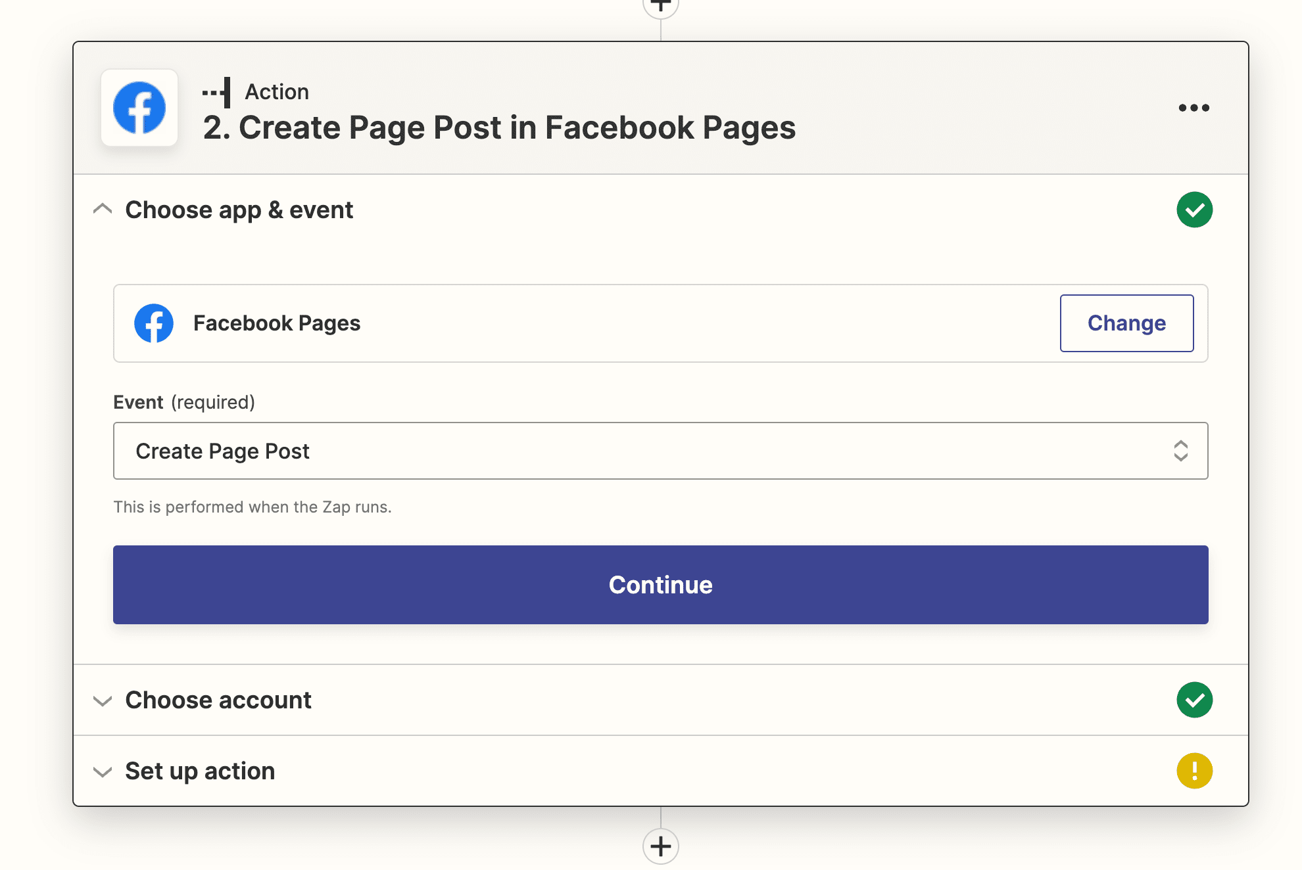The image size is (1302, 870).
Task: Click the Choose account heading text
Action: (218, 700)
